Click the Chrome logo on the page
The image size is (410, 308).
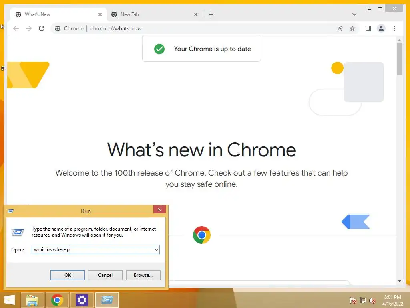pos(202,235)
